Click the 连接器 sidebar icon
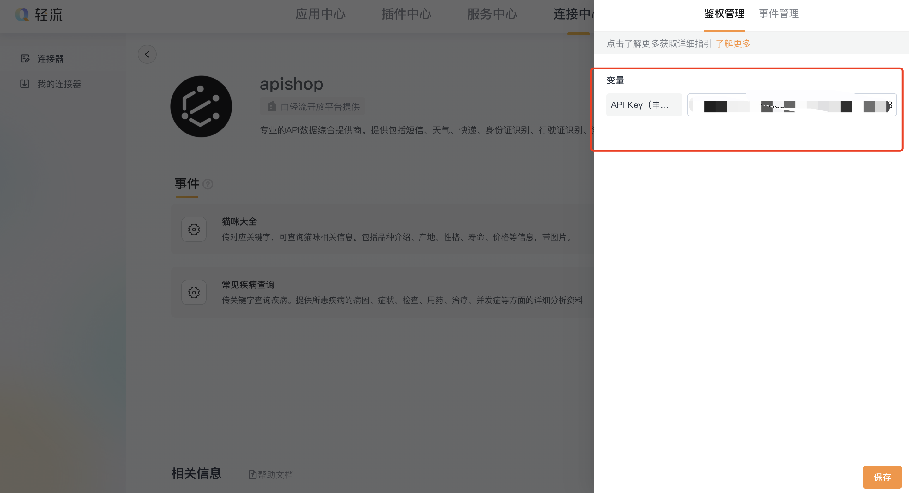Viewport: 909px width, 493px height. point(25,58)
